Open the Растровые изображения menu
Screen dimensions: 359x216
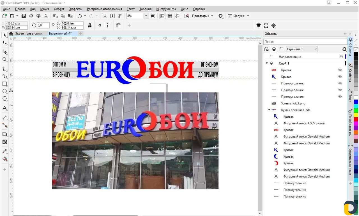104,9
